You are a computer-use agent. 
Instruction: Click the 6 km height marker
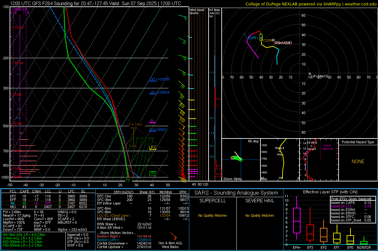18,123
